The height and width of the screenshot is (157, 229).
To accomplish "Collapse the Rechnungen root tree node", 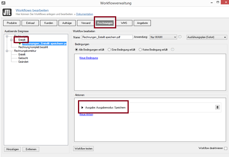I will tap(8, 36).
